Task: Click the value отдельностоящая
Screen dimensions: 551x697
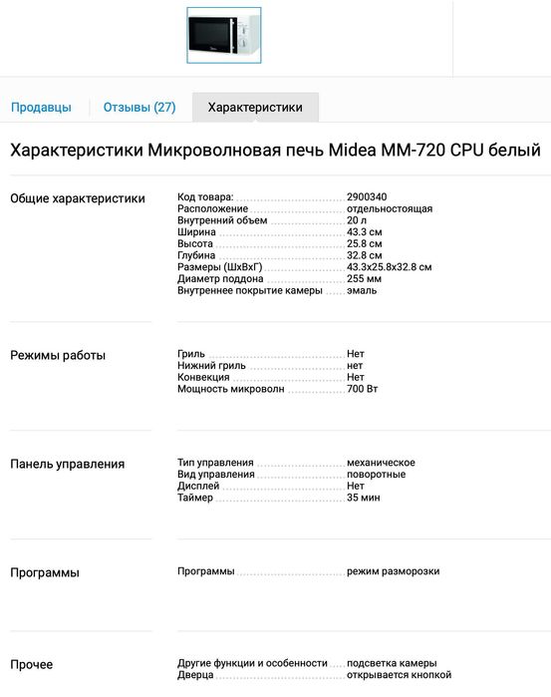Action: [x=390, y=209]
